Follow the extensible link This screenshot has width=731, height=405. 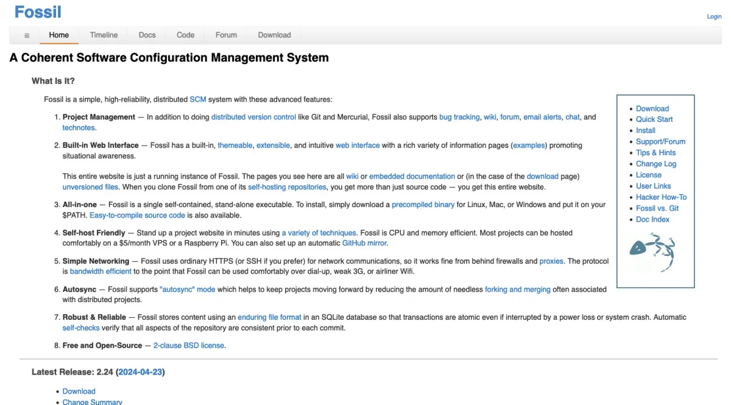(x=273, y=146)
